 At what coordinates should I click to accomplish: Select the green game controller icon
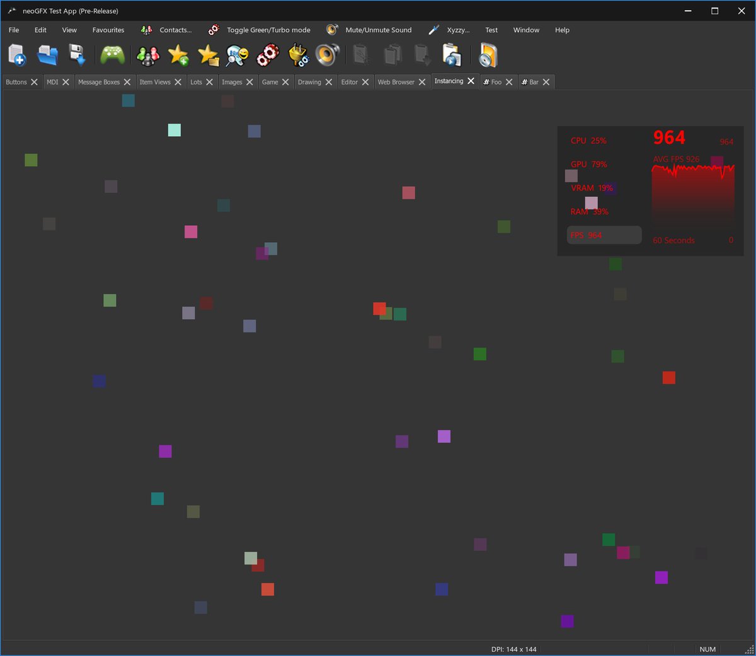pyautogui.click(x=112, y=54)
